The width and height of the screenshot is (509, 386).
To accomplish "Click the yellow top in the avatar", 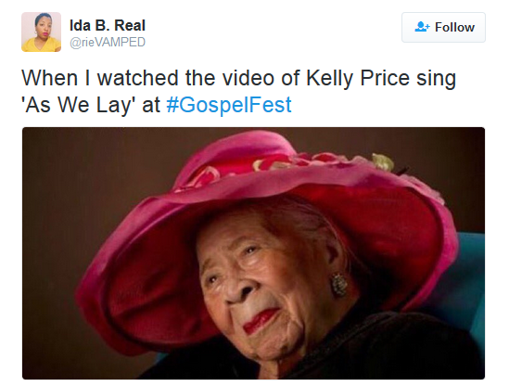I will pyautogui.click(x=41, y=45).
